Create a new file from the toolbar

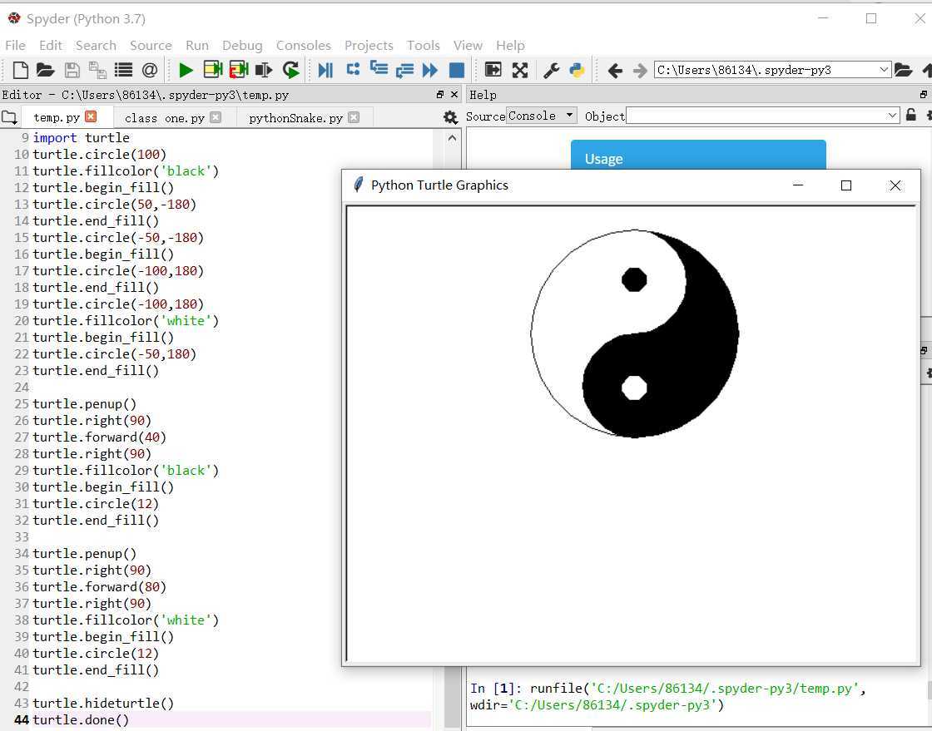point(20,70)
